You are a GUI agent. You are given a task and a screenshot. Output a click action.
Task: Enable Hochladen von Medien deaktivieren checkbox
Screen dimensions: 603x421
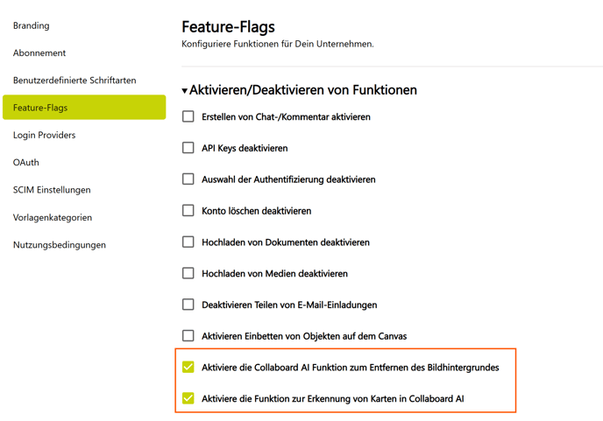click(188, 273)
